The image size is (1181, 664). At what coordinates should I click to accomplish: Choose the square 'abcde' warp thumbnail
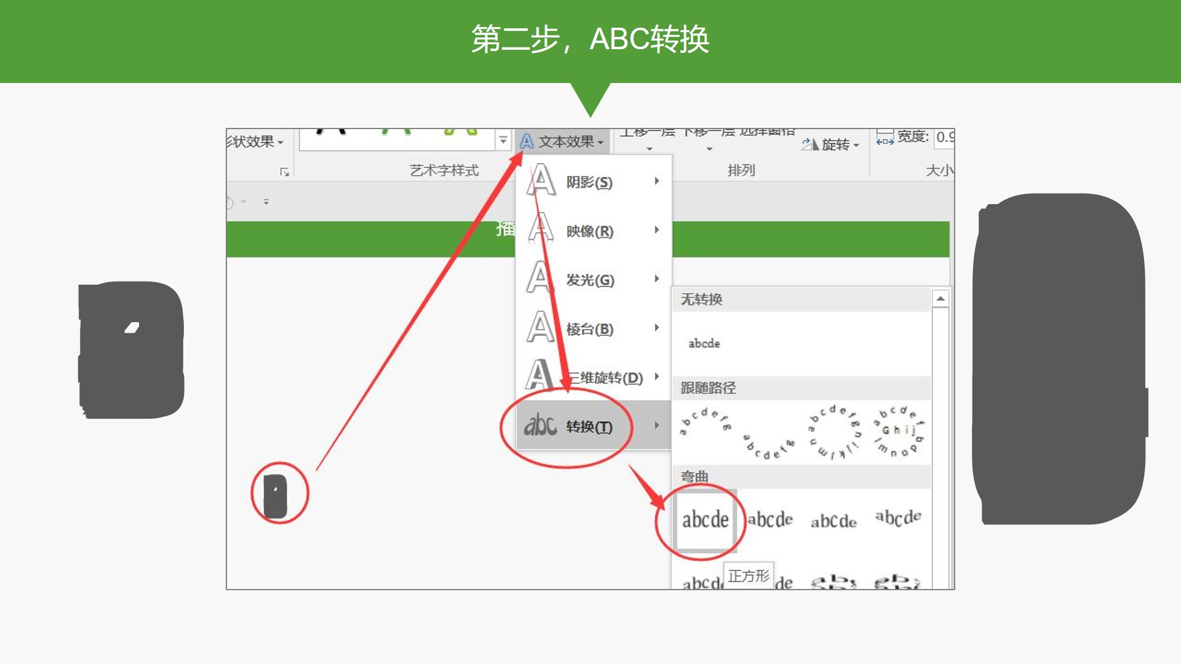(x=705, y=520)
